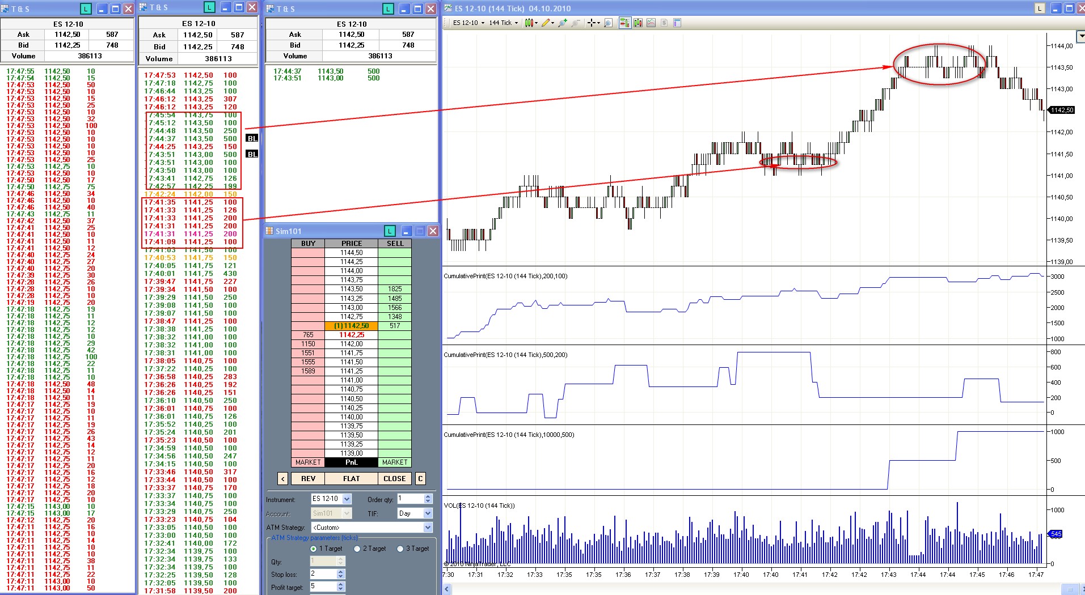
Task: Click the chart properties table icon
Action: coord(677,23)
